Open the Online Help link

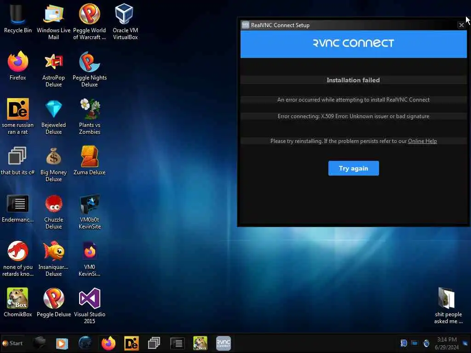[x=422, y=141]
